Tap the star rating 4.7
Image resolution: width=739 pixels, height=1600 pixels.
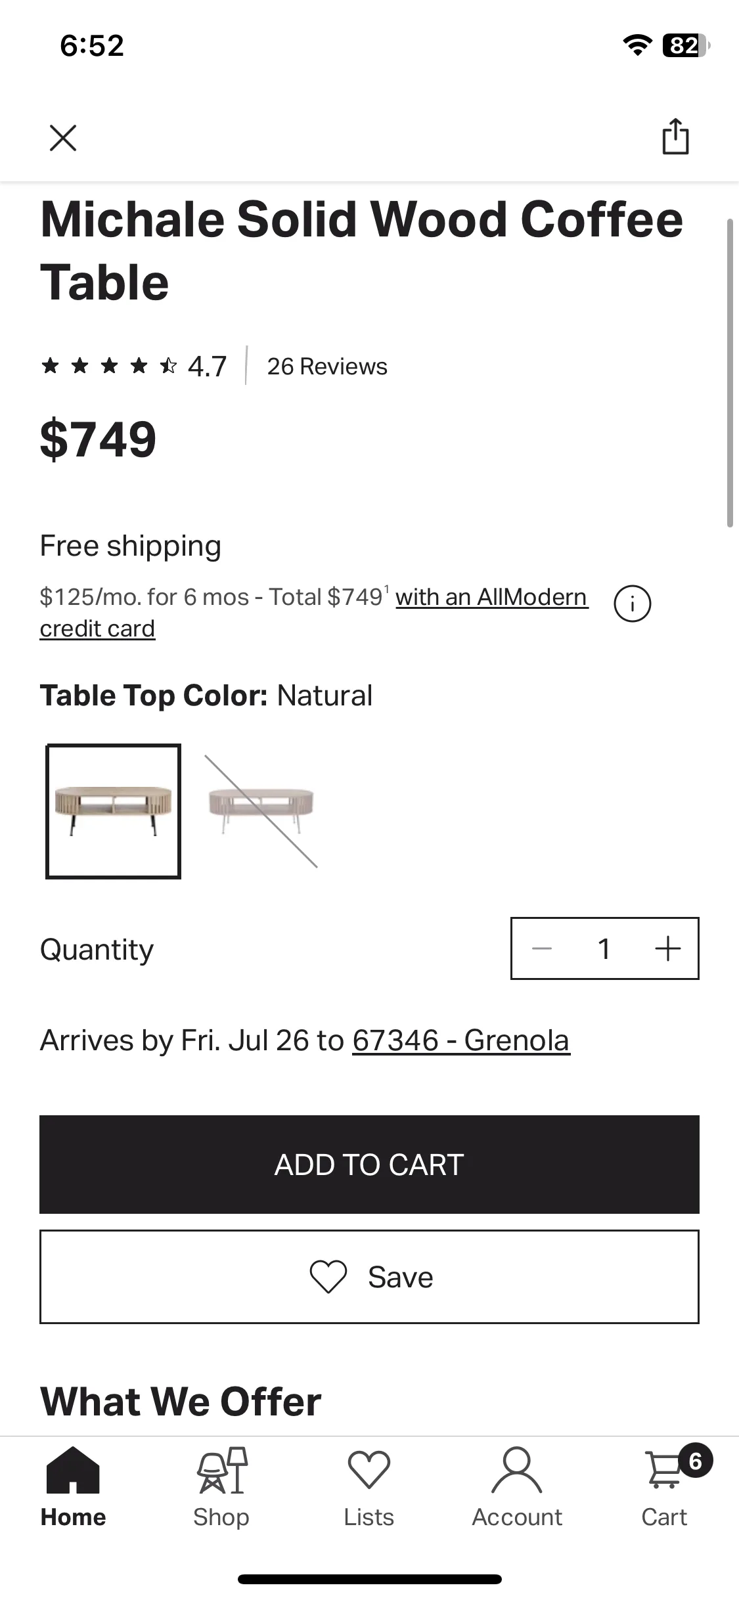[x=134, y=366]
